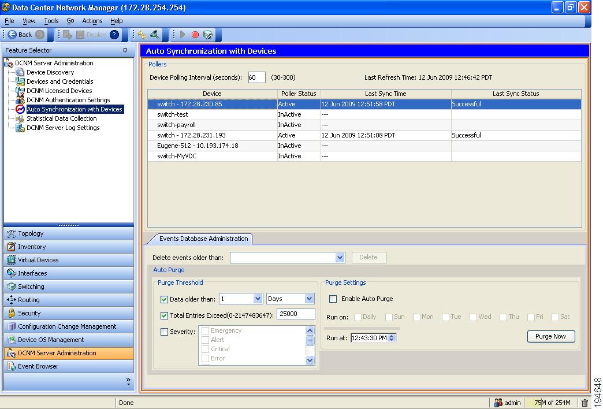This screenshot has width=603, height=409.
Task: Open the Topology feature panel
Action: (x=35, y=233)
